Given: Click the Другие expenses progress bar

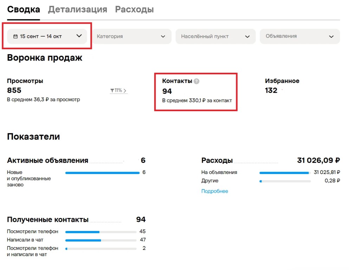Looking at the screenshot, I should 285,181.
